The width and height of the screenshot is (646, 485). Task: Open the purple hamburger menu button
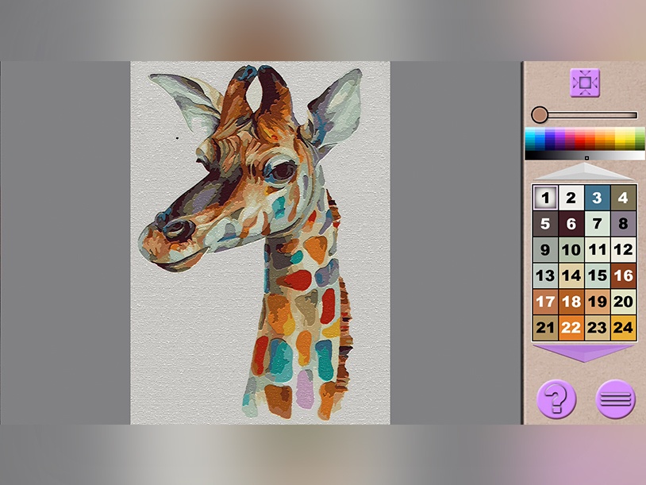[616, 399]
